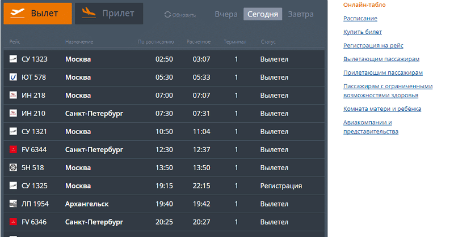Open the Вылетающим пассажирам link
The height and width of the screenshot is (237, 454).
coord(381,59)
